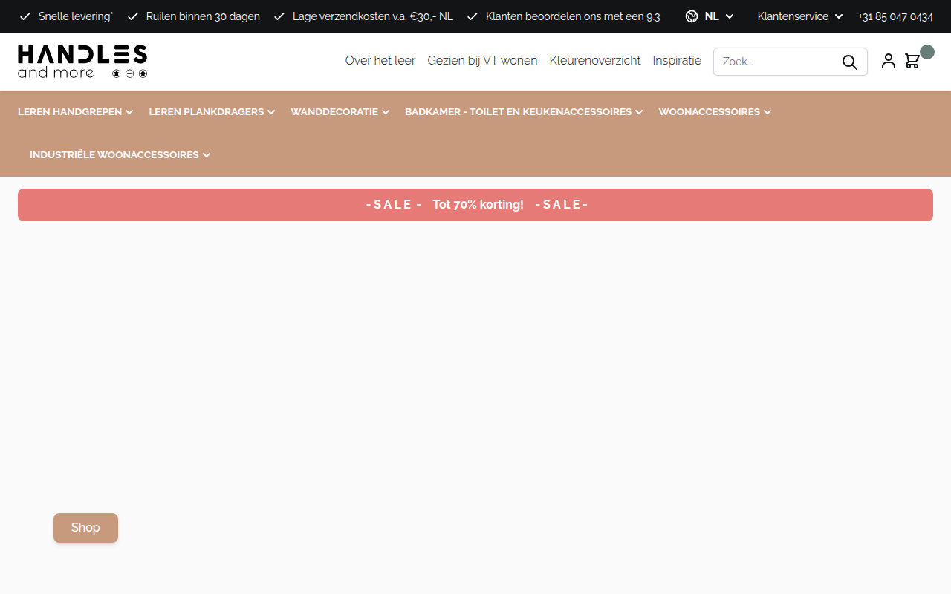This screenshot has height=594, width=951.
Task: Click the SALE Tot 70% korting banner
Action: click(475, 205)
